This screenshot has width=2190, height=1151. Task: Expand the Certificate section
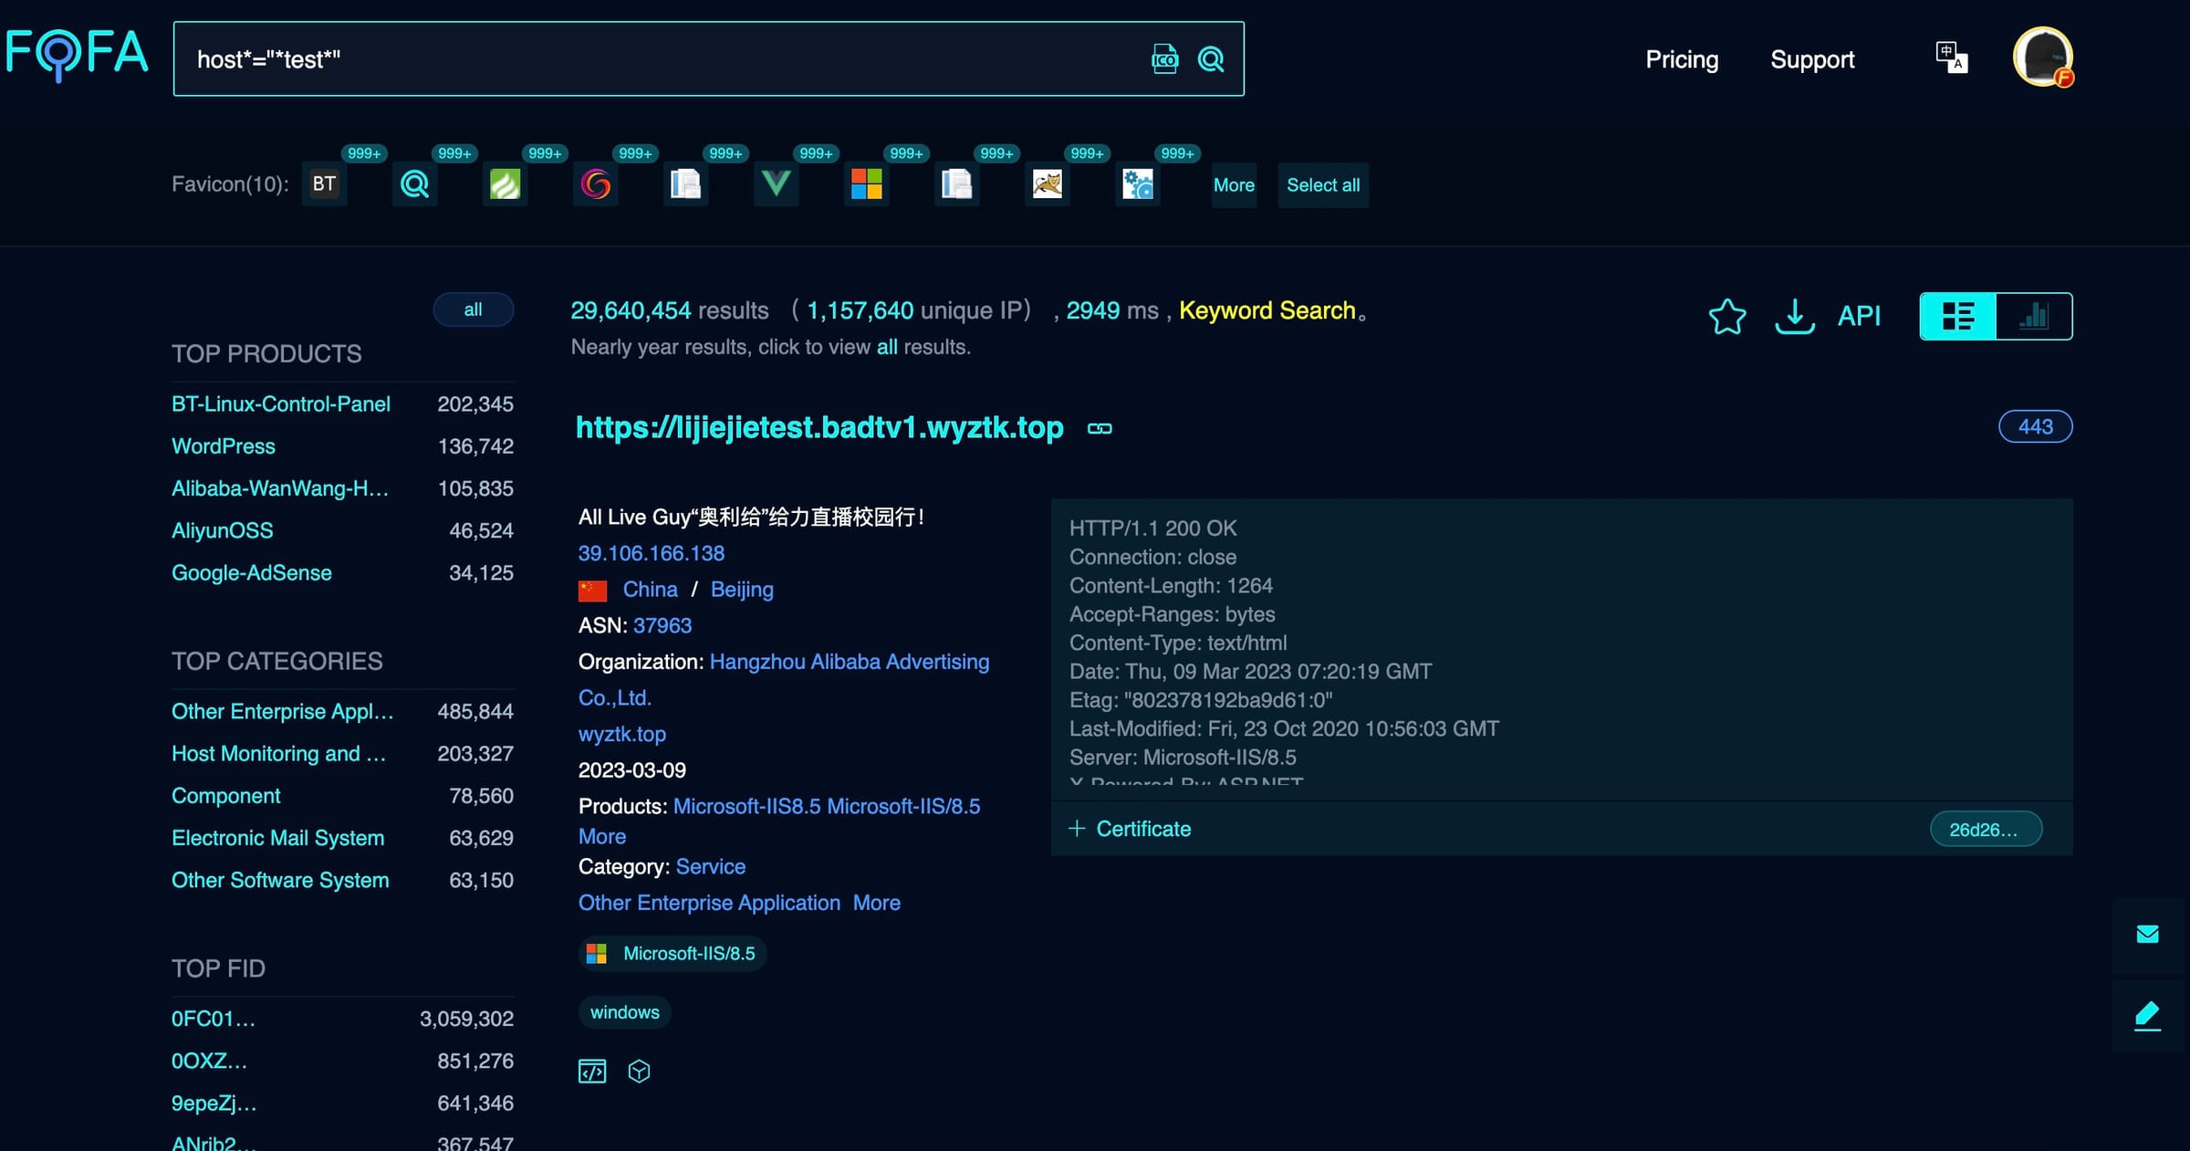pos(1131,829)
